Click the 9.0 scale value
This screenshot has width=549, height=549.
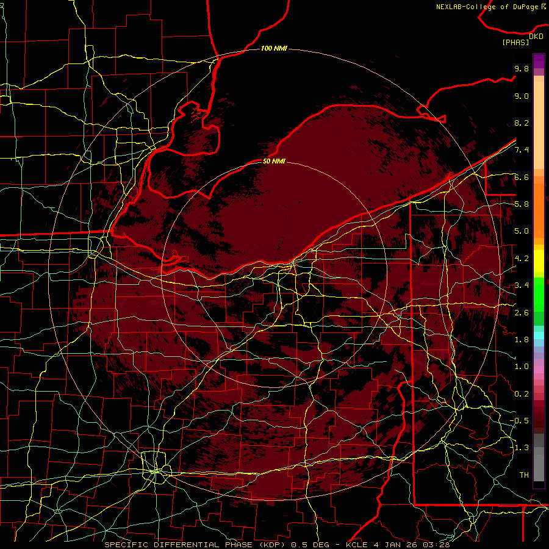522,96
